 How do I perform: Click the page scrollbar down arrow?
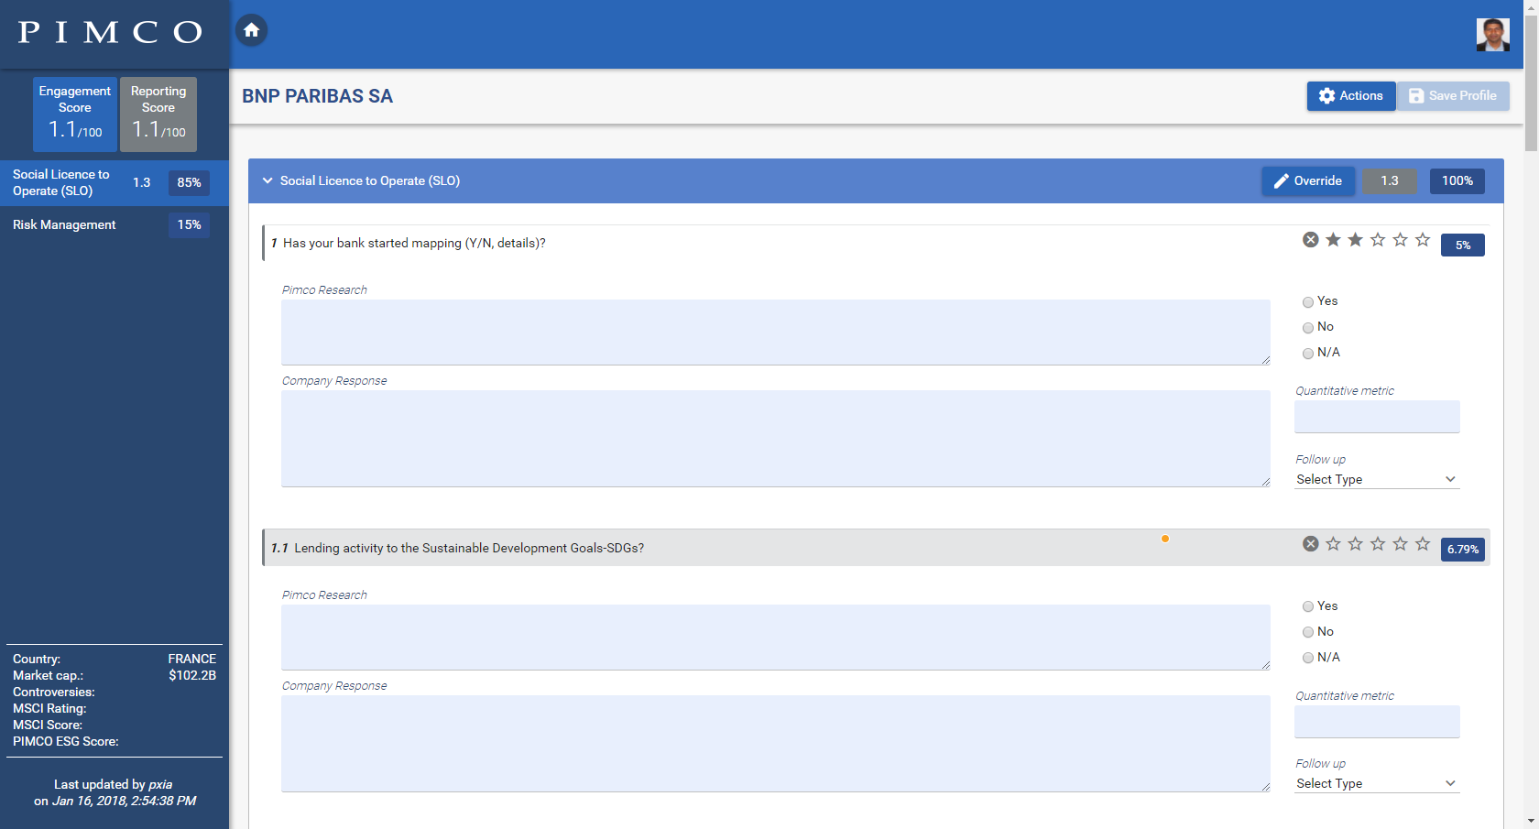tap(1531, 821)
